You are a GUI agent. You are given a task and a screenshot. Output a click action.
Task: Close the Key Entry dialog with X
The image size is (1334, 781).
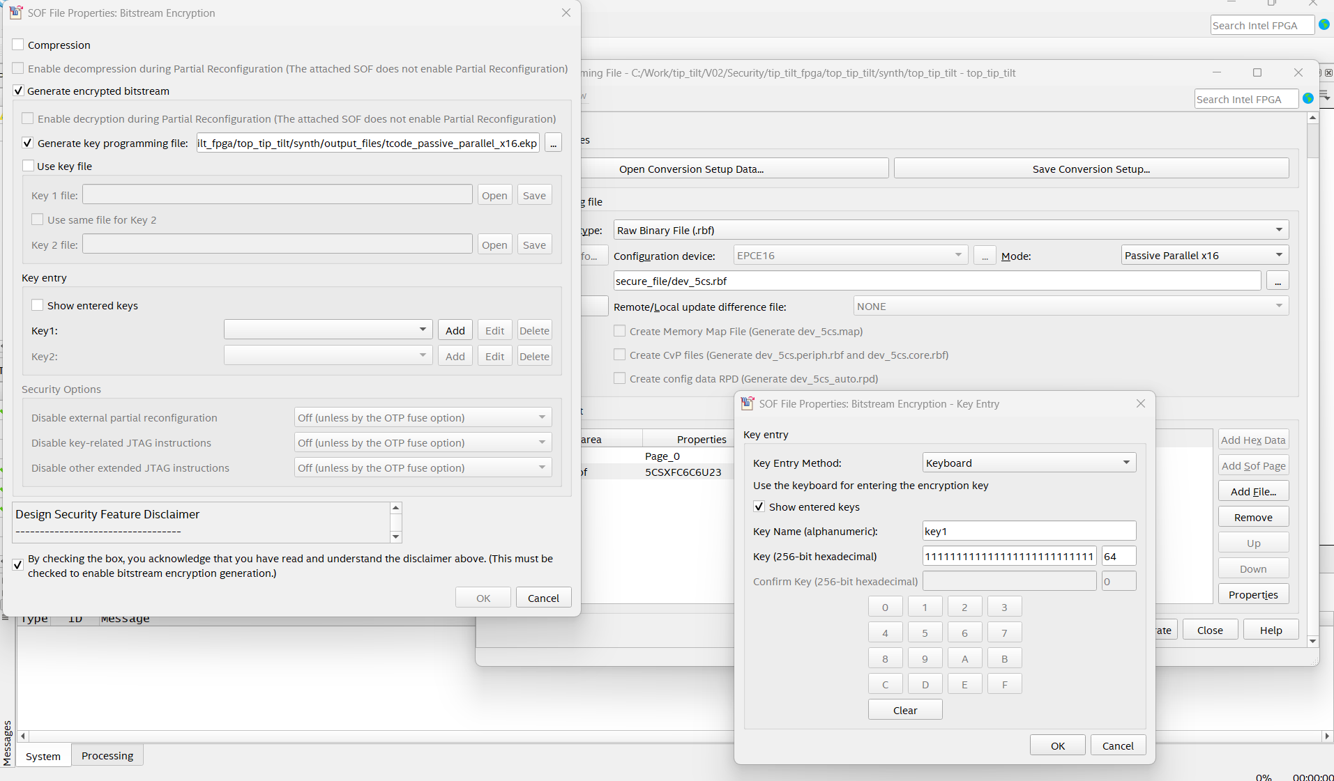tap(1140, 404)
